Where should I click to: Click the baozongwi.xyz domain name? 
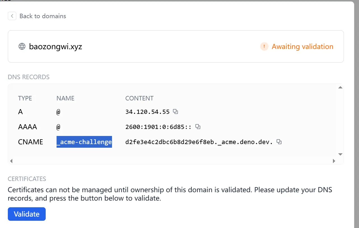[55, 46]
